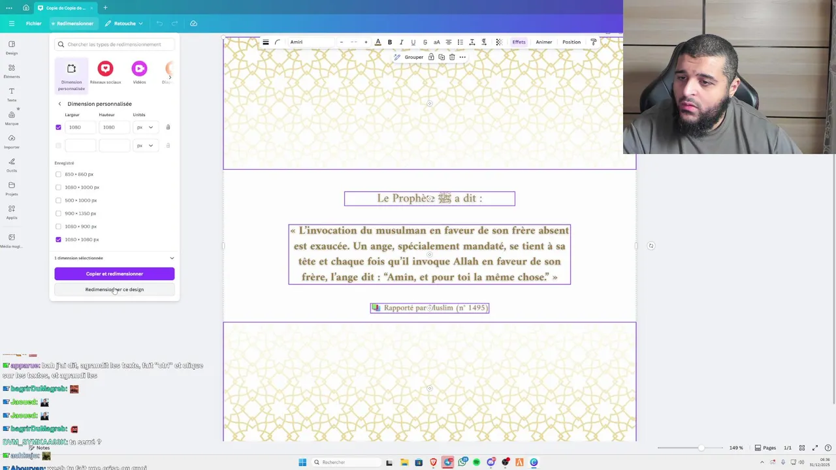The image size is (836, 470).
Task: Toggle aspect ratio lock for first dimension row
Action: [x=168, y=127]
